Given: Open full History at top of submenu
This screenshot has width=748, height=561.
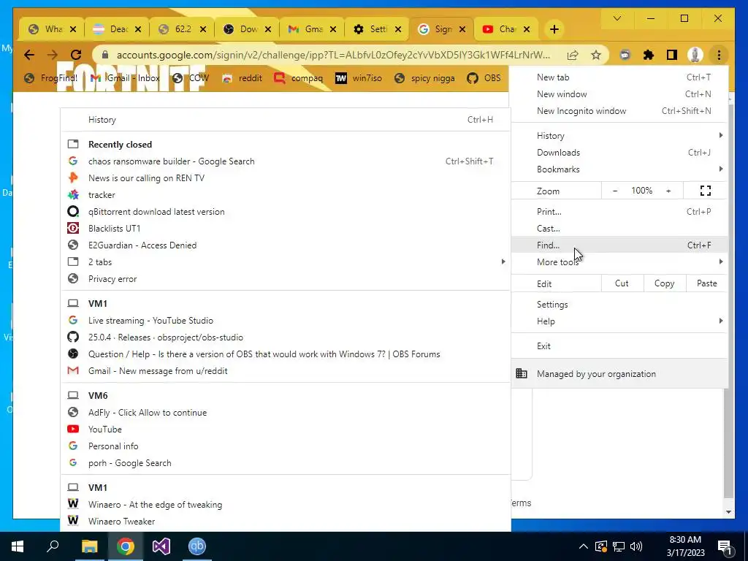Looking at the screenshot, I should [x=286, y=120].
